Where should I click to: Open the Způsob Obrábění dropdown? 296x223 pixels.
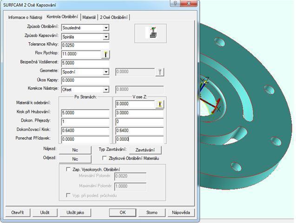pos(106,28)
